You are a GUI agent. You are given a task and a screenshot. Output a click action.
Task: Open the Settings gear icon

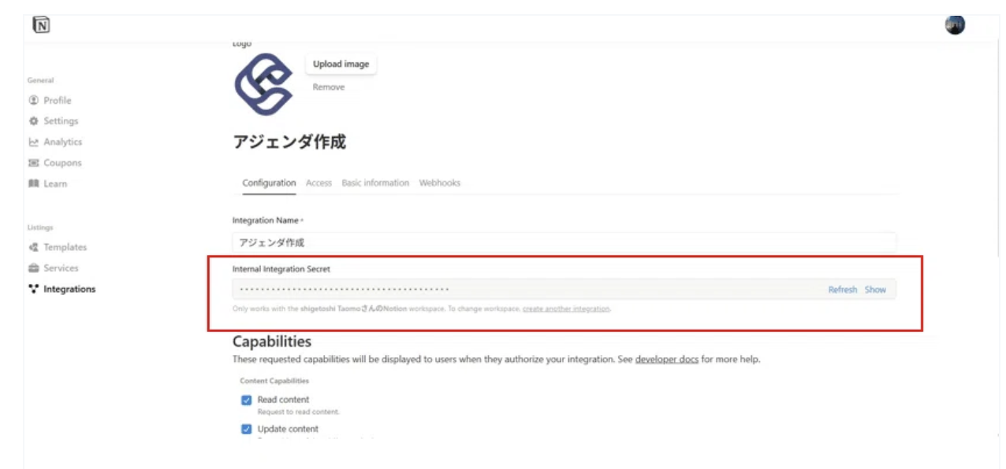click(x=33, y=121)
